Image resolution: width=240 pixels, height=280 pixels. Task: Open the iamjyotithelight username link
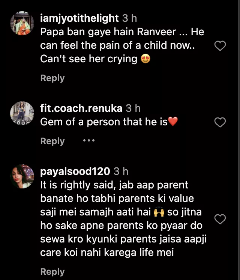pos(79,18)
